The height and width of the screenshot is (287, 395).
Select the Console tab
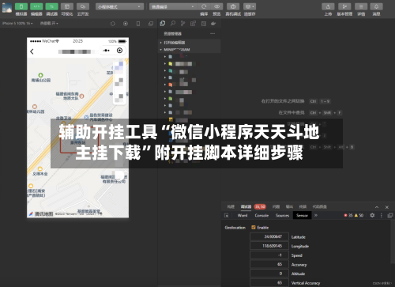(x=261, y=215)
